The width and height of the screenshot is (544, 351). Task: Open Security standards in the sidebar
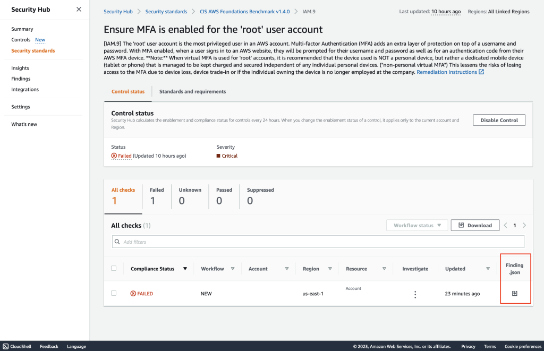pyautogui.click(x=33, y=50)
